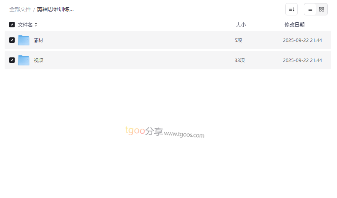Open the sort order menu icon
Screen dimensions: 337x198
pyautogui.click(x=292, y=9)
